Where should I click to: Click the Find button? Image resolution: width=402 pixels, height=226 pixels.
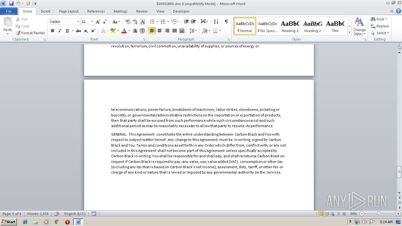tap(379, 19)
